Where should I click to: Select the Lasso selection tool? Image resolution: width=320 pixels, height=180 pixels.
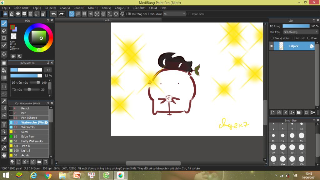pos(4,94)
